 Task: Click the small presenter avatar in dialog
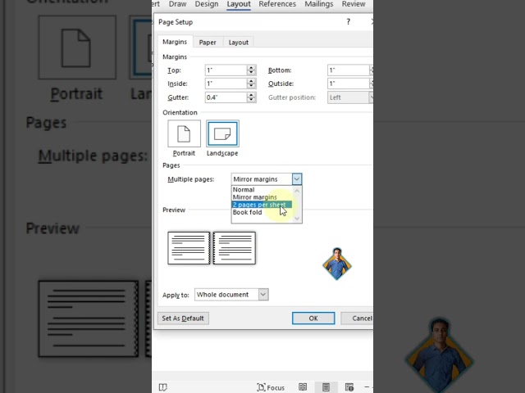[x=337, y=264]
